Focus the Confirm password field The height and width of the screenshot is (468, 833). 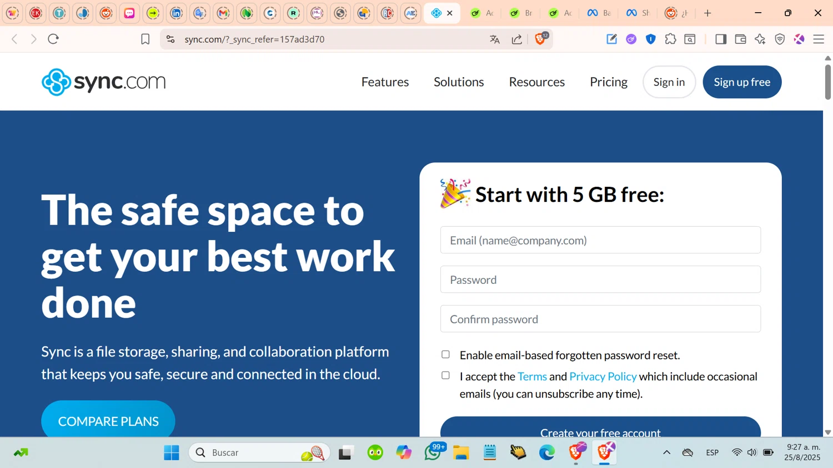click(x=600, y=319)
